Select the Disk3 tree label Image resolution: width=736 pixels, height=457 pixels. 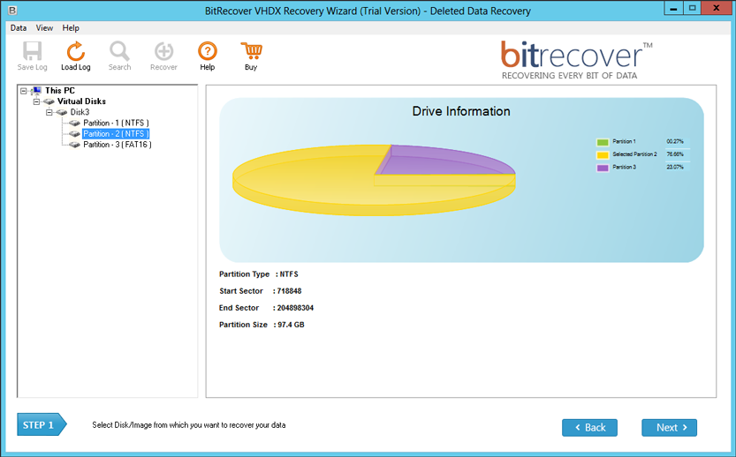coord(80,112)
